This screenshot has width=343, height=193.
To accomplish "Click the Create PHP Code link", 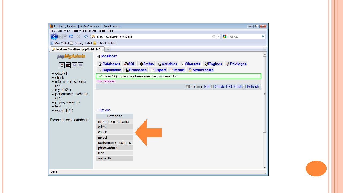I will coord(229,87).
